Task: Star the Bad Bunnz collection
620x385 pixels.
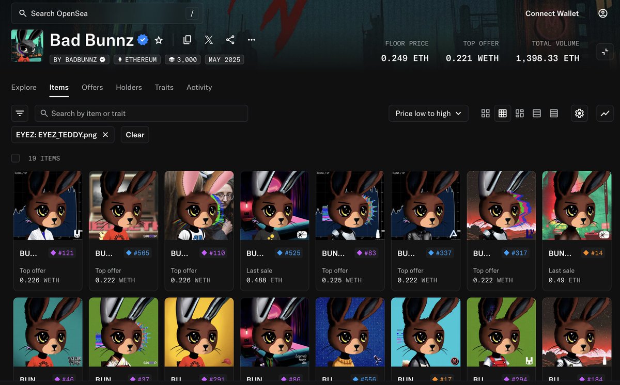Action: click(159, 40)
